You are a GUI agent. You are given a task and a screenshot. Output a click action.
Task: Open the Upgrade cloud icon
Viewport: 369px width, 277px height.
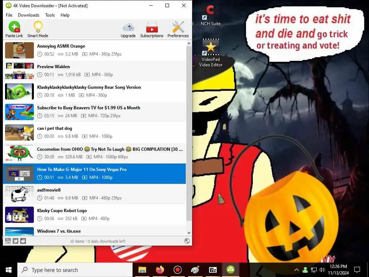128,30
